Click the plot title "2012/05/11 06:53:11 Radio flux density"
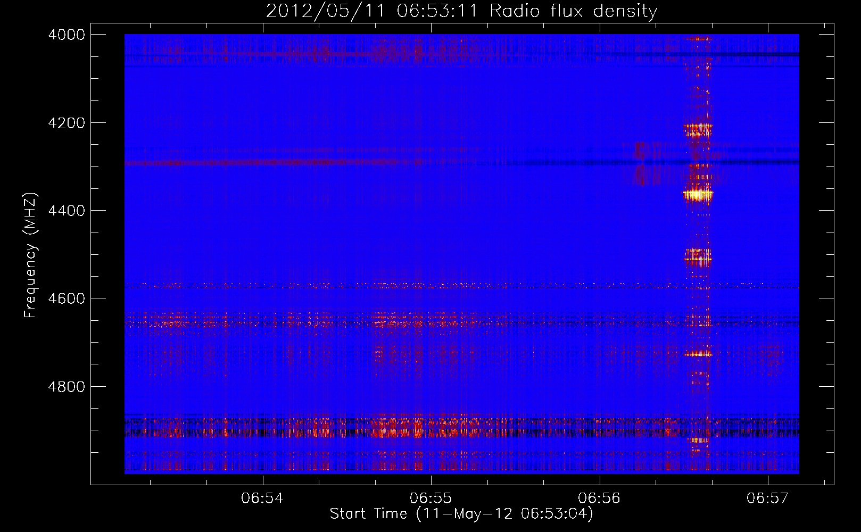Screen dimensions: 861x532 (x=461, y=11)
